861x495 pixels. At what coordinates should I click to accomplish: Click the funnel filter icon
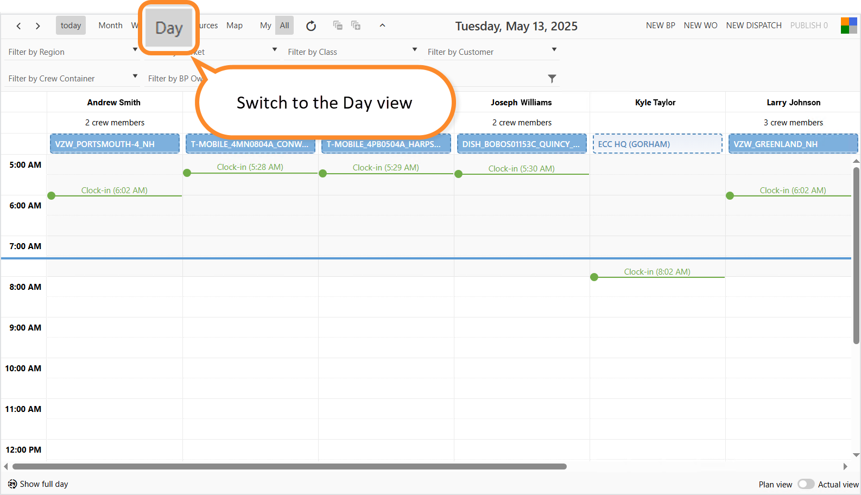[552, 79]
